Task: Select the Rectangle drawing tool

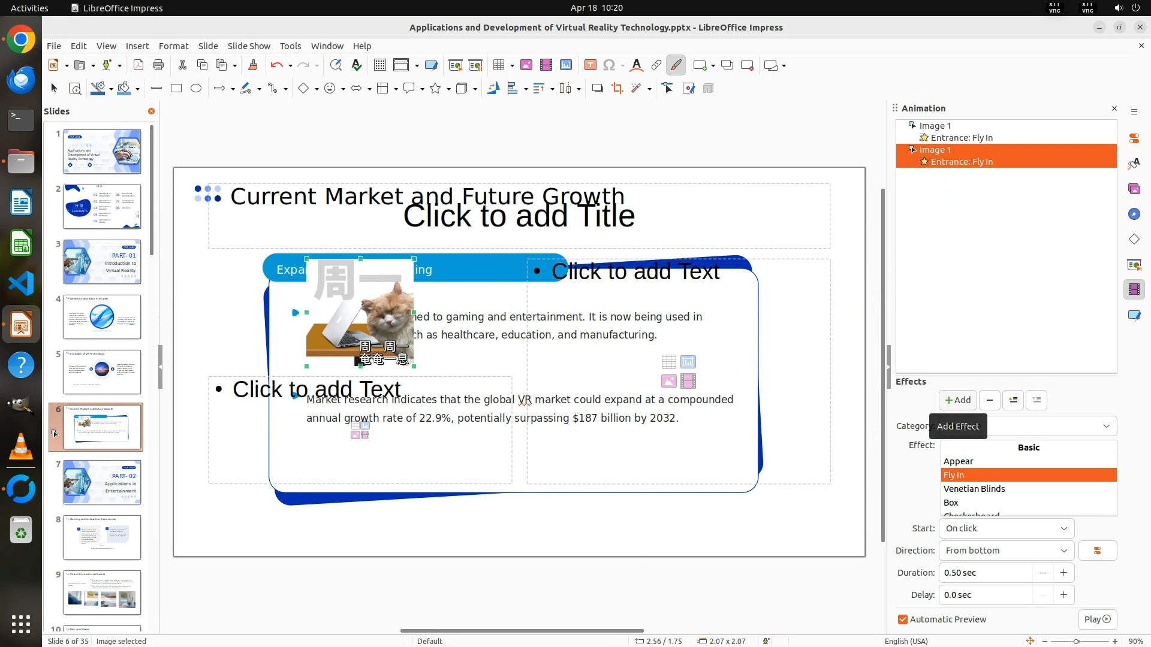Action: [176, 89]
